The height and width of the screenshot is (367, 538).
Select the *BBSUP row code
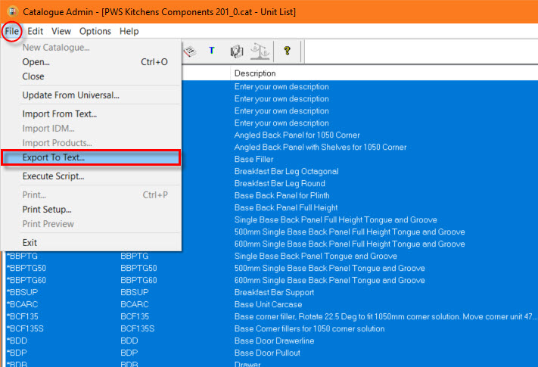point(22,292)
